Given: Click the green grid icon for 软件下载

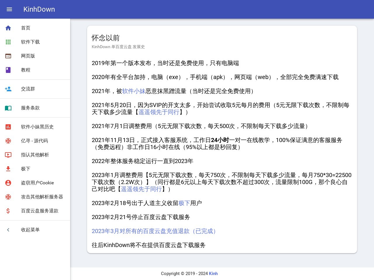Looking at the screenshot, I should pos(8,42).
